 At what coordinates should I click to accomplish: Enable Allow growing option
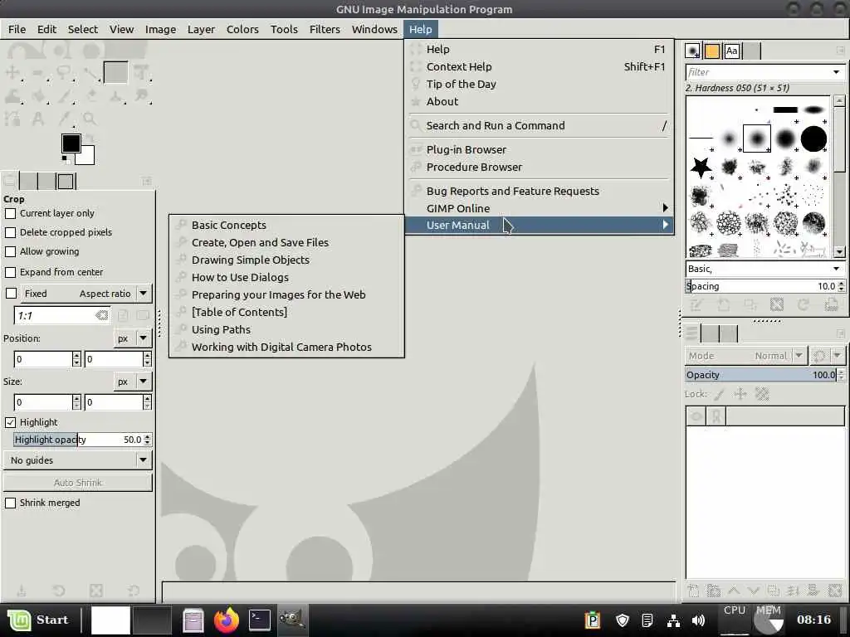10,252
